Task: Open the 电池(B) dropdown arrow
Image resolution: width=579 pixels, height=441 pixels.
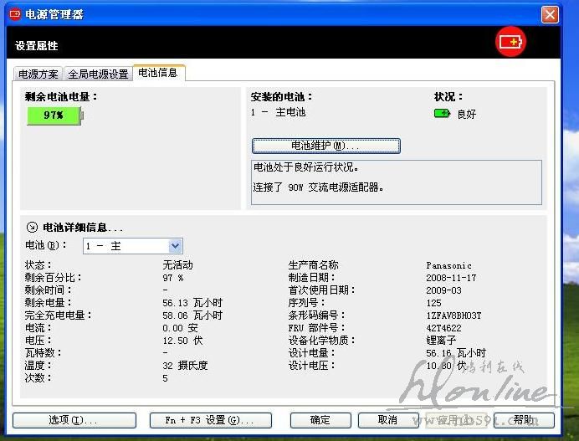Action: tap(176, 246)
